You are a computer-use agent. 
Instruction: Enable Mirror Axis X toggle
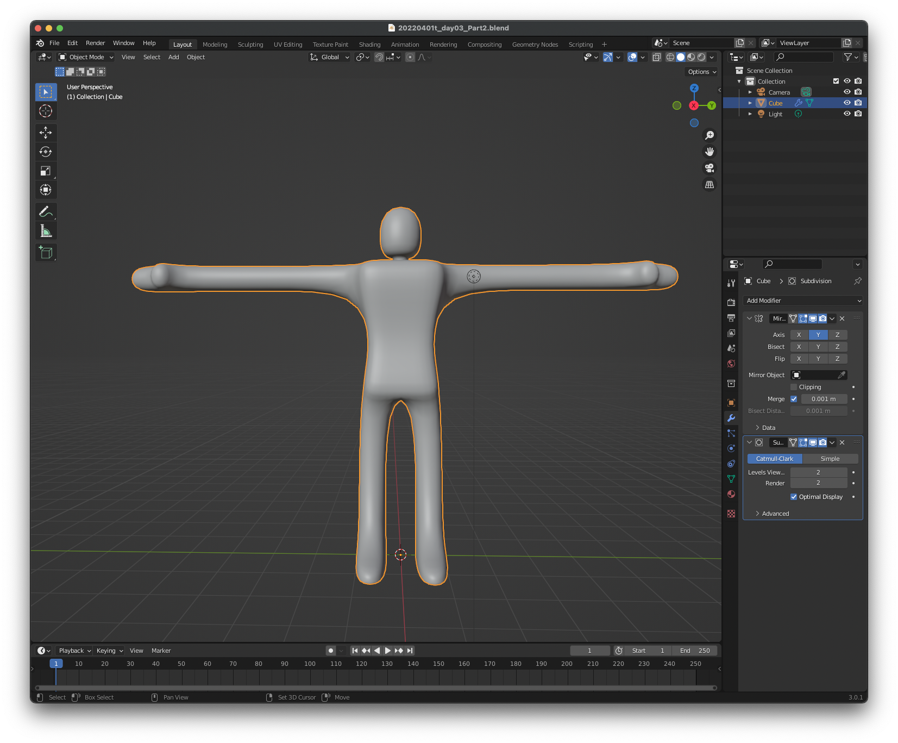[799, 335]
